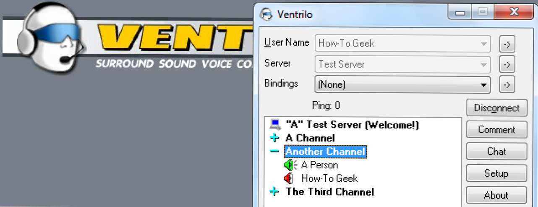Select the user A Person
The width and height of the screenshot is (538, 207).
(x=319, y=165)
